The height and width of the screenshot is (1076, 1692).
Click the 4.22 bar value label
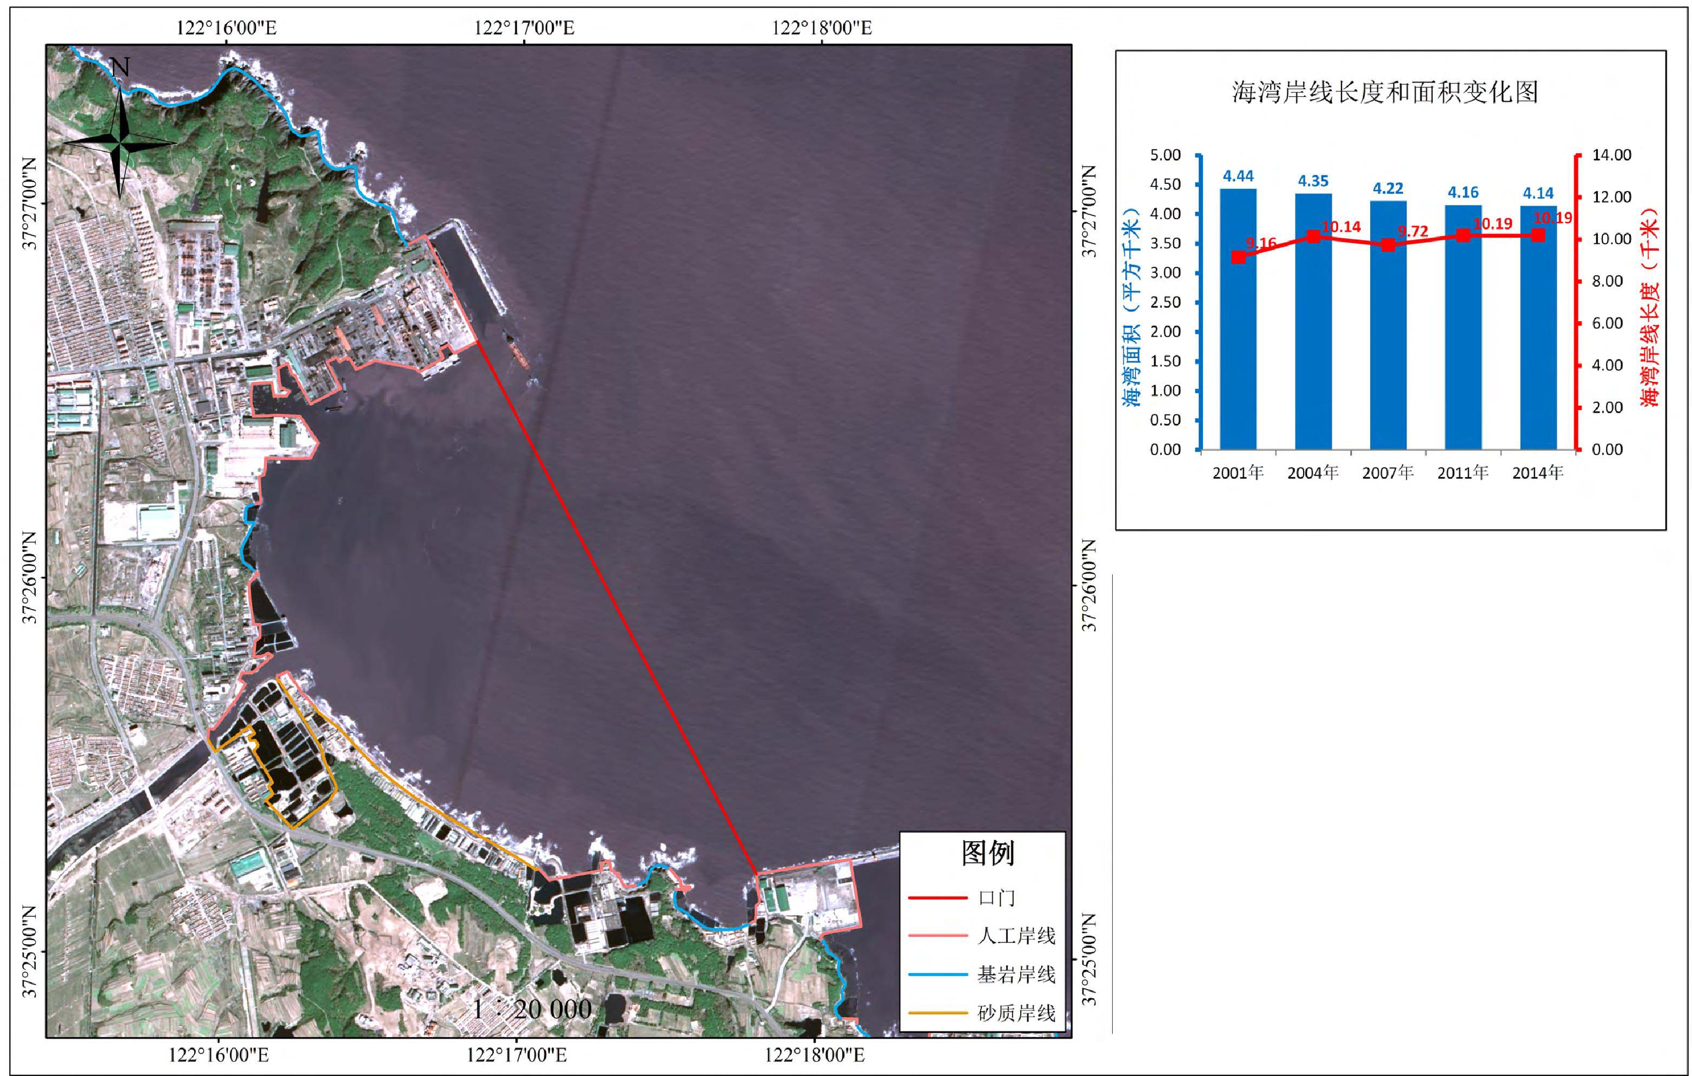pyautogui.click(x=1389, y=188)
